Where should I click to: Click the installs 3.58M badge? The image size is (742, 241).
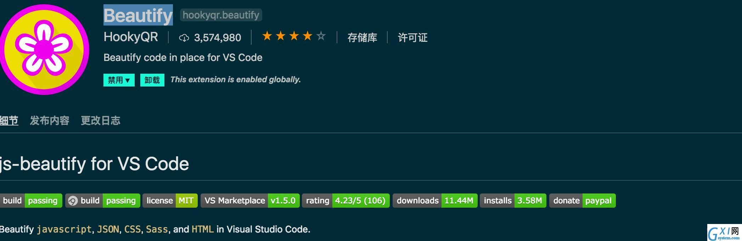tap(513, 201)
